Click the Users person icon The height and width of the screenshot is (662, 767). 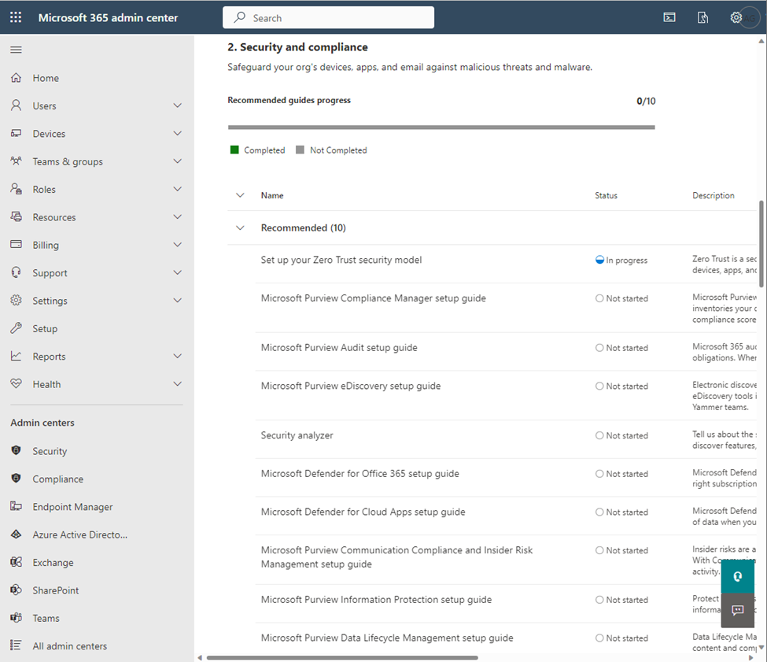(17, 105)
